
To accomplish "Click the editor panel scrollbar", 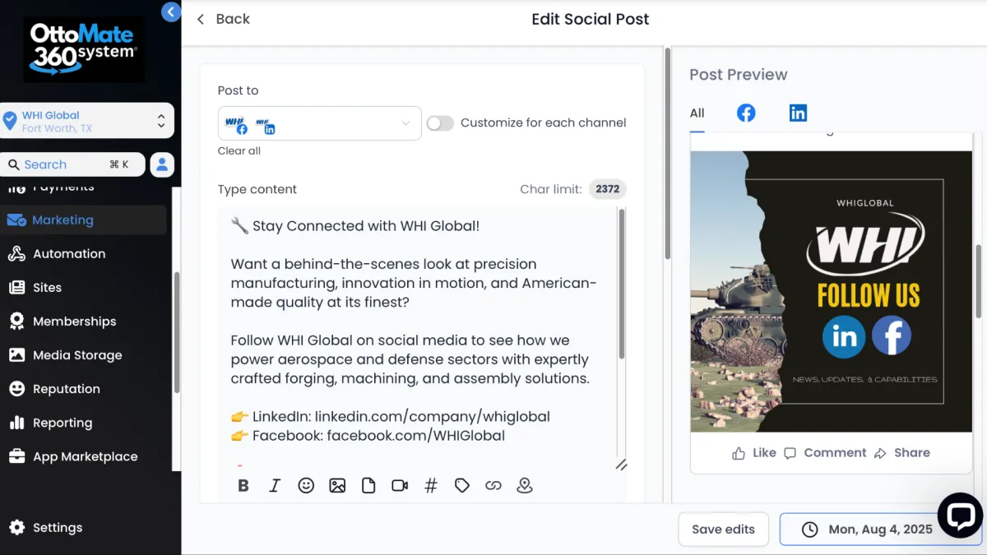I will coord(667,153).
